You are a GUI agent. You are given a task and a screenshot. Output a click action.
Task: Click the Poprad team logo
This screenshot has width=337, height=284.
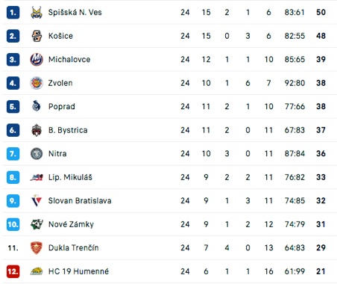(37, 106)
